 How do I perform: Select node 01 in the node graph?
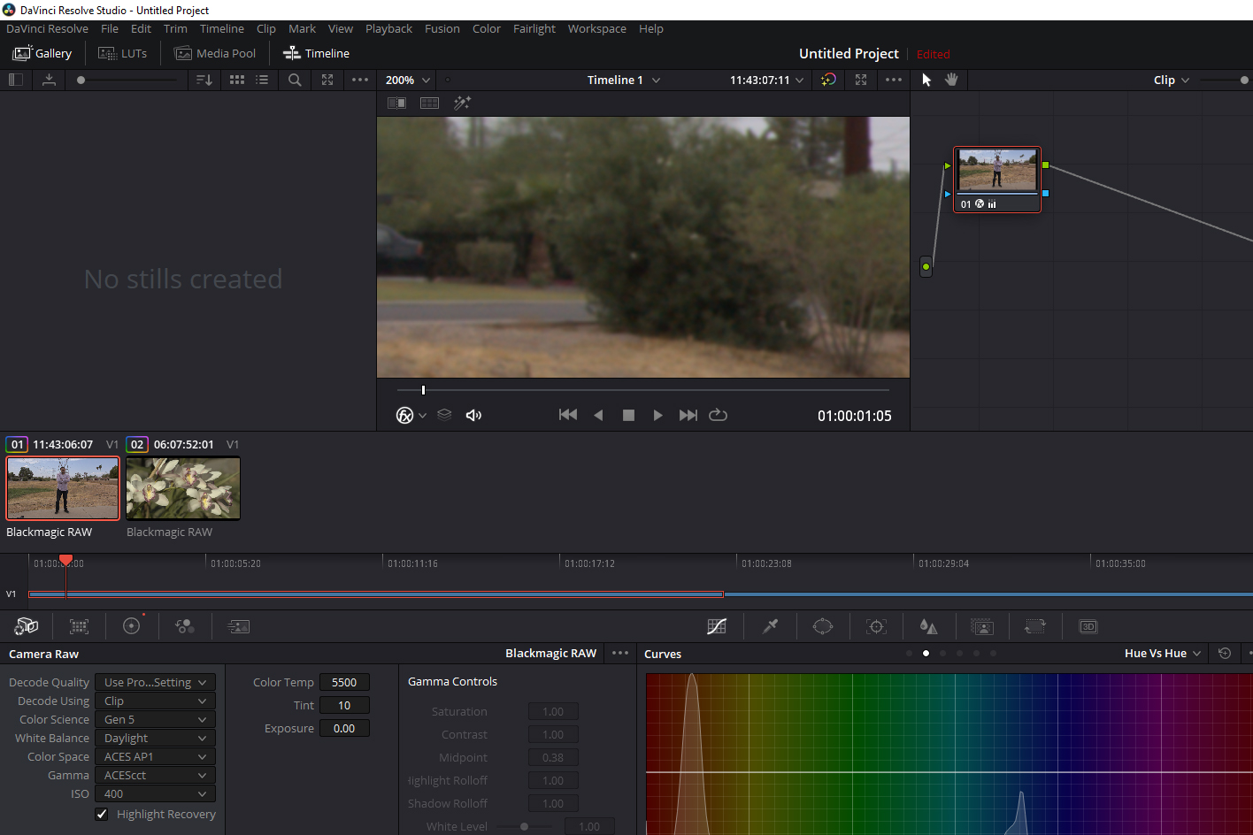click(997, 179)
